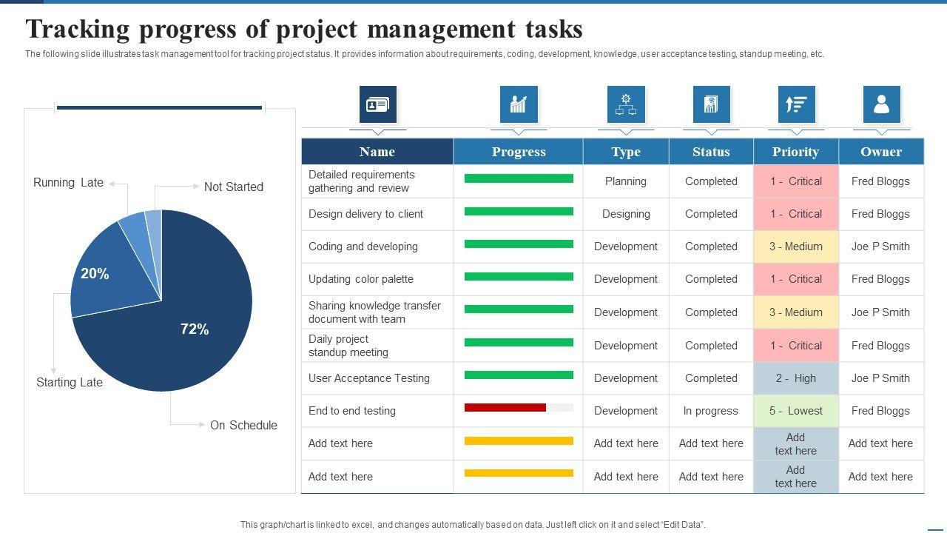Click the 2 - High priority cell
The image size is (947, 533).
[x=795, y=378]
